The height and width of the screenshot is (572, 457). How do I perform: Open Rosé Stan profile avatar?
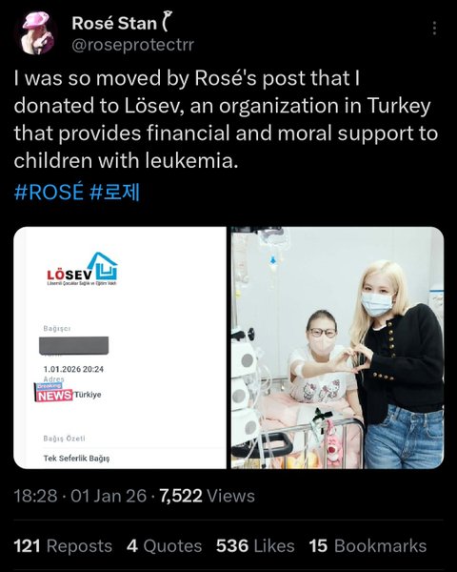click(36, 32)
